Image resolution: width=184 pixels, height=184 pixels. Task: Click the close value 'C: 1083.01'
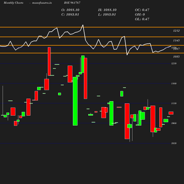[x=70, y=15]
